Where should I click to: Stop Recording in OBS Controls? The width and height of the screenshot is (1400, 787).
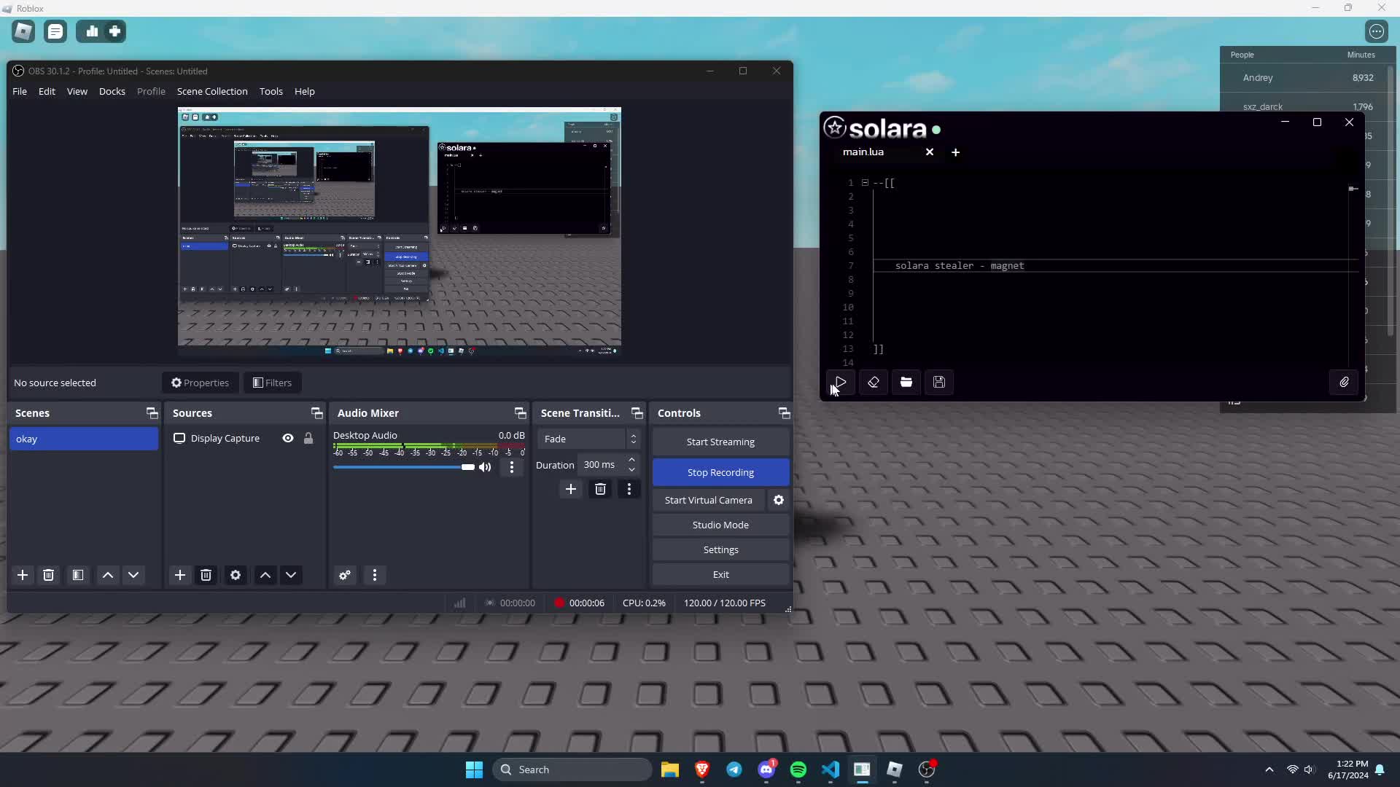[x=720, y=472]
